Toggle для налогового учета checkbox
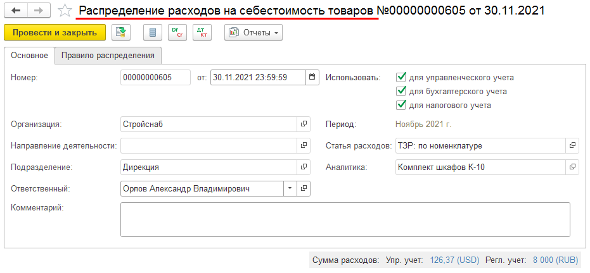The width and height of the screenshot is (590, 273). (401, 106)
